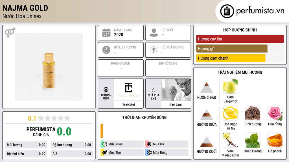Image resolution: width=289 pixels, height=162 pixels.
Task: Click the Mùa Đông winter snowflake icon
Action: pos(149,152)
